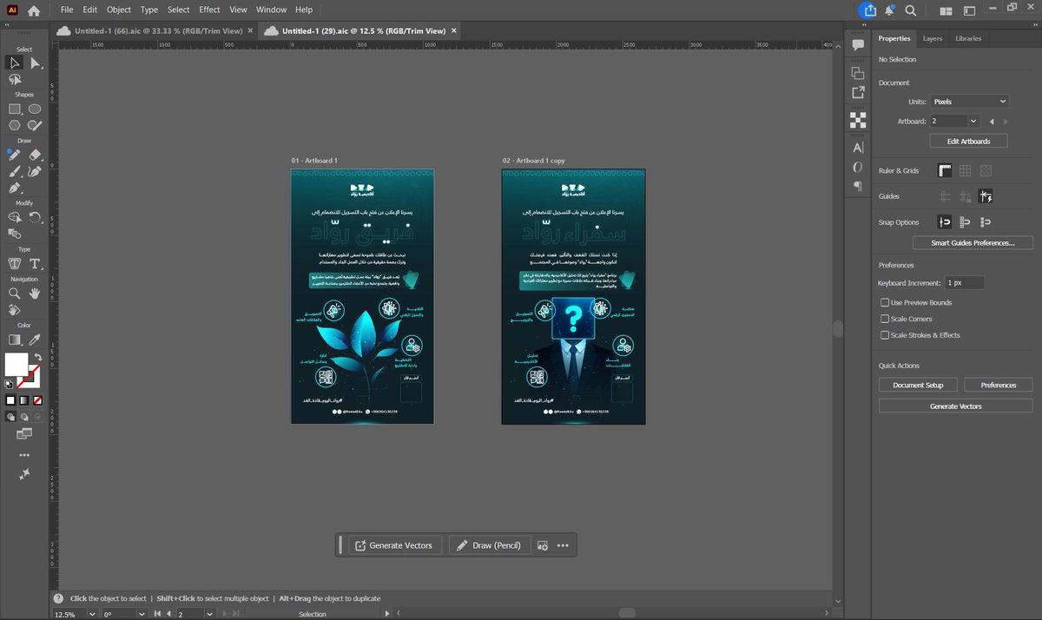Open the File menu

click(x=67, y=10)
